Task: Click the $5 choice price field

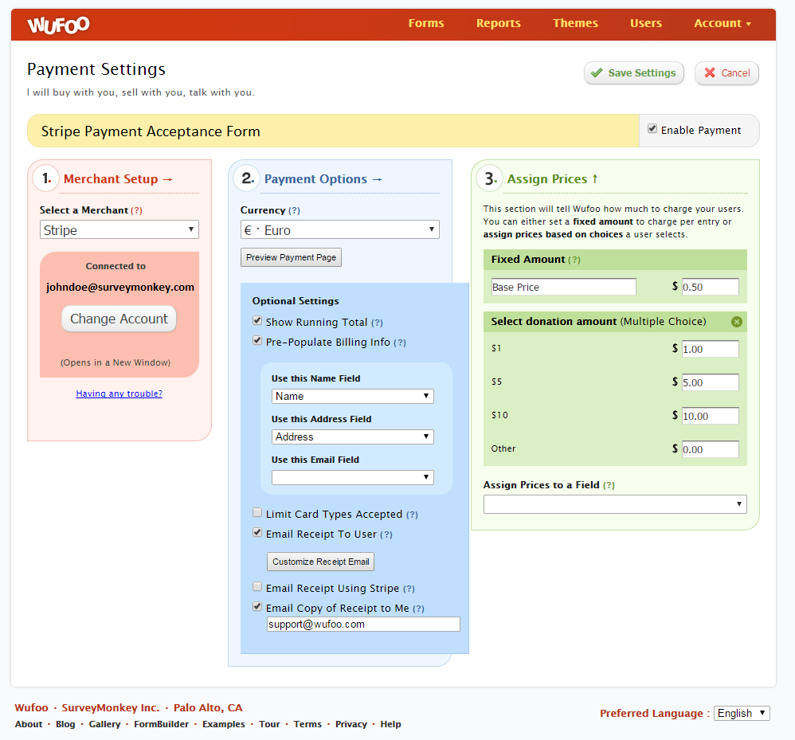Action: (x=711, y=382)
